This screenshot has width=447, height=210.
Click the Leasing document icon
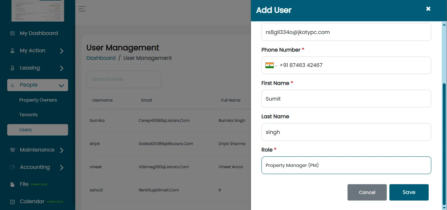point(12,68)
